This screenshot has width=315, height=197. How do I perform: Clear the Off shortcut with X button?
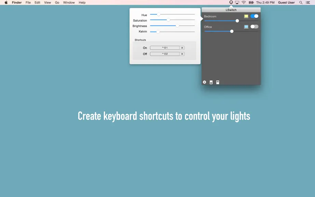[182, 54]
